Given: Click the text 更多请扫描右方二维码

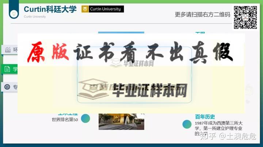Looking at the screenshot, I should [202, 15].
